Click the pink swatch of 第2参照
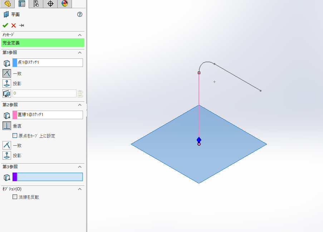The image size is (323, 232). (15, 115)
